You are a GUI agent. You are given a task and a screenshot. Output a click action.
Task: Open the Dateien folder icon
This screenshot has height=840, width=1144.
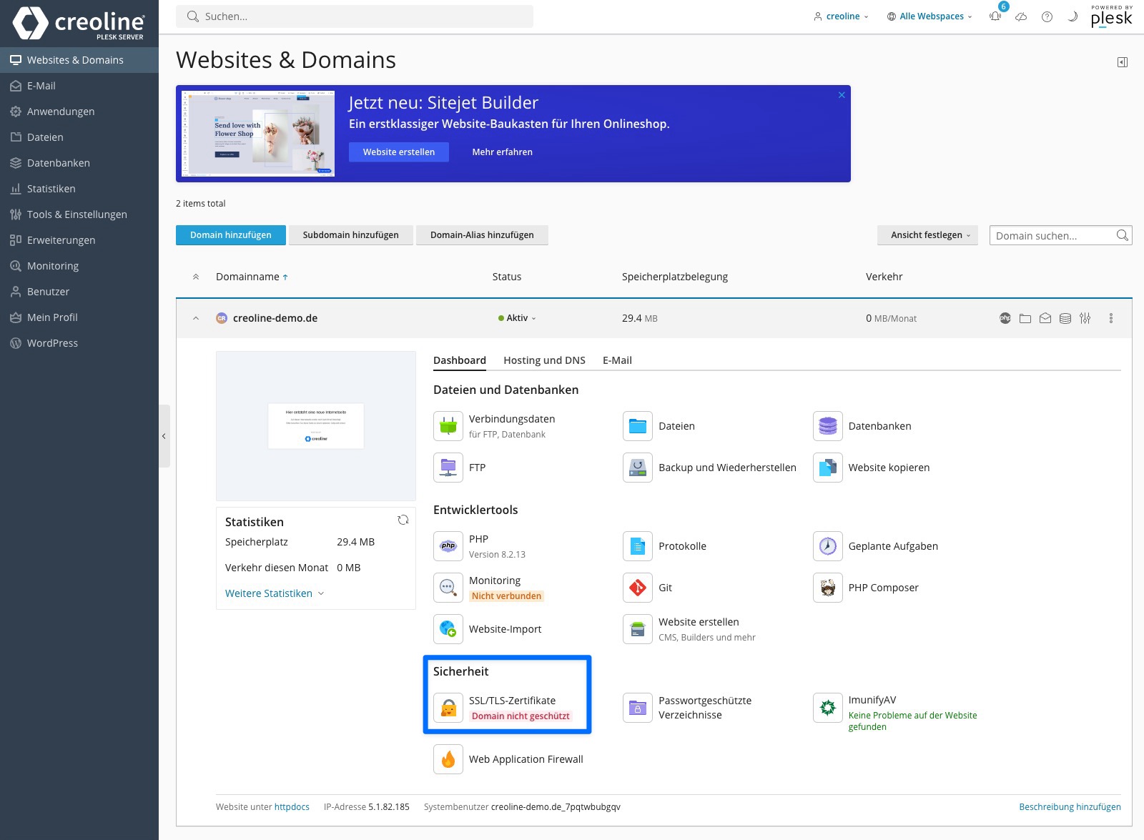[x=638, y=426]
